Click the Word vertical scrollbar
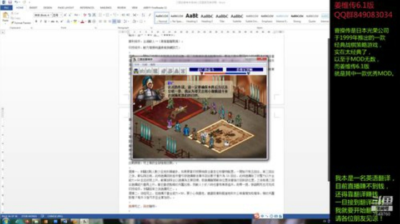The height and width of the screenshot is (224, 400). click(x=328, y=109)
